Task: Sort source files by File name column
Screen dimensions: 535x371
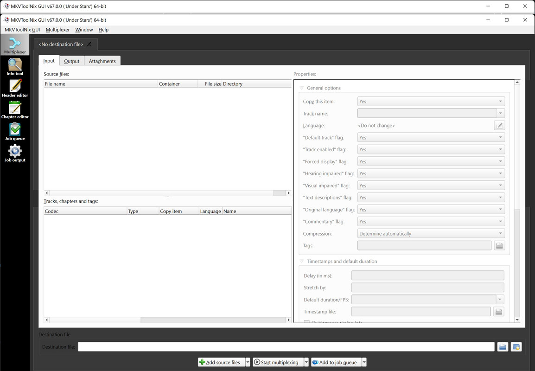Action: pos(101,83)
